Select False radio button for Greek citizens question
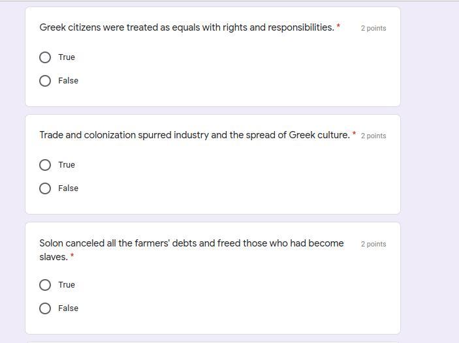The width and height of the screenshot is (459, 343). point(45,81)
